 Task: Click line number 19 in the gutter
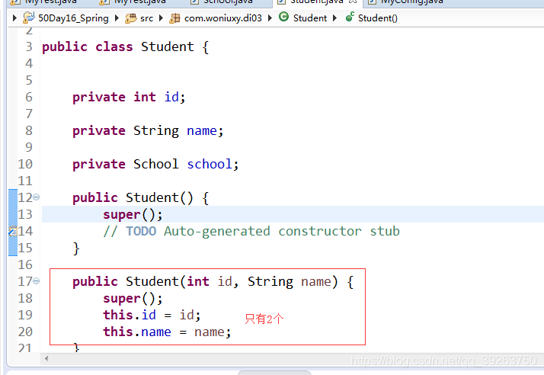click(x=25, y=315)
